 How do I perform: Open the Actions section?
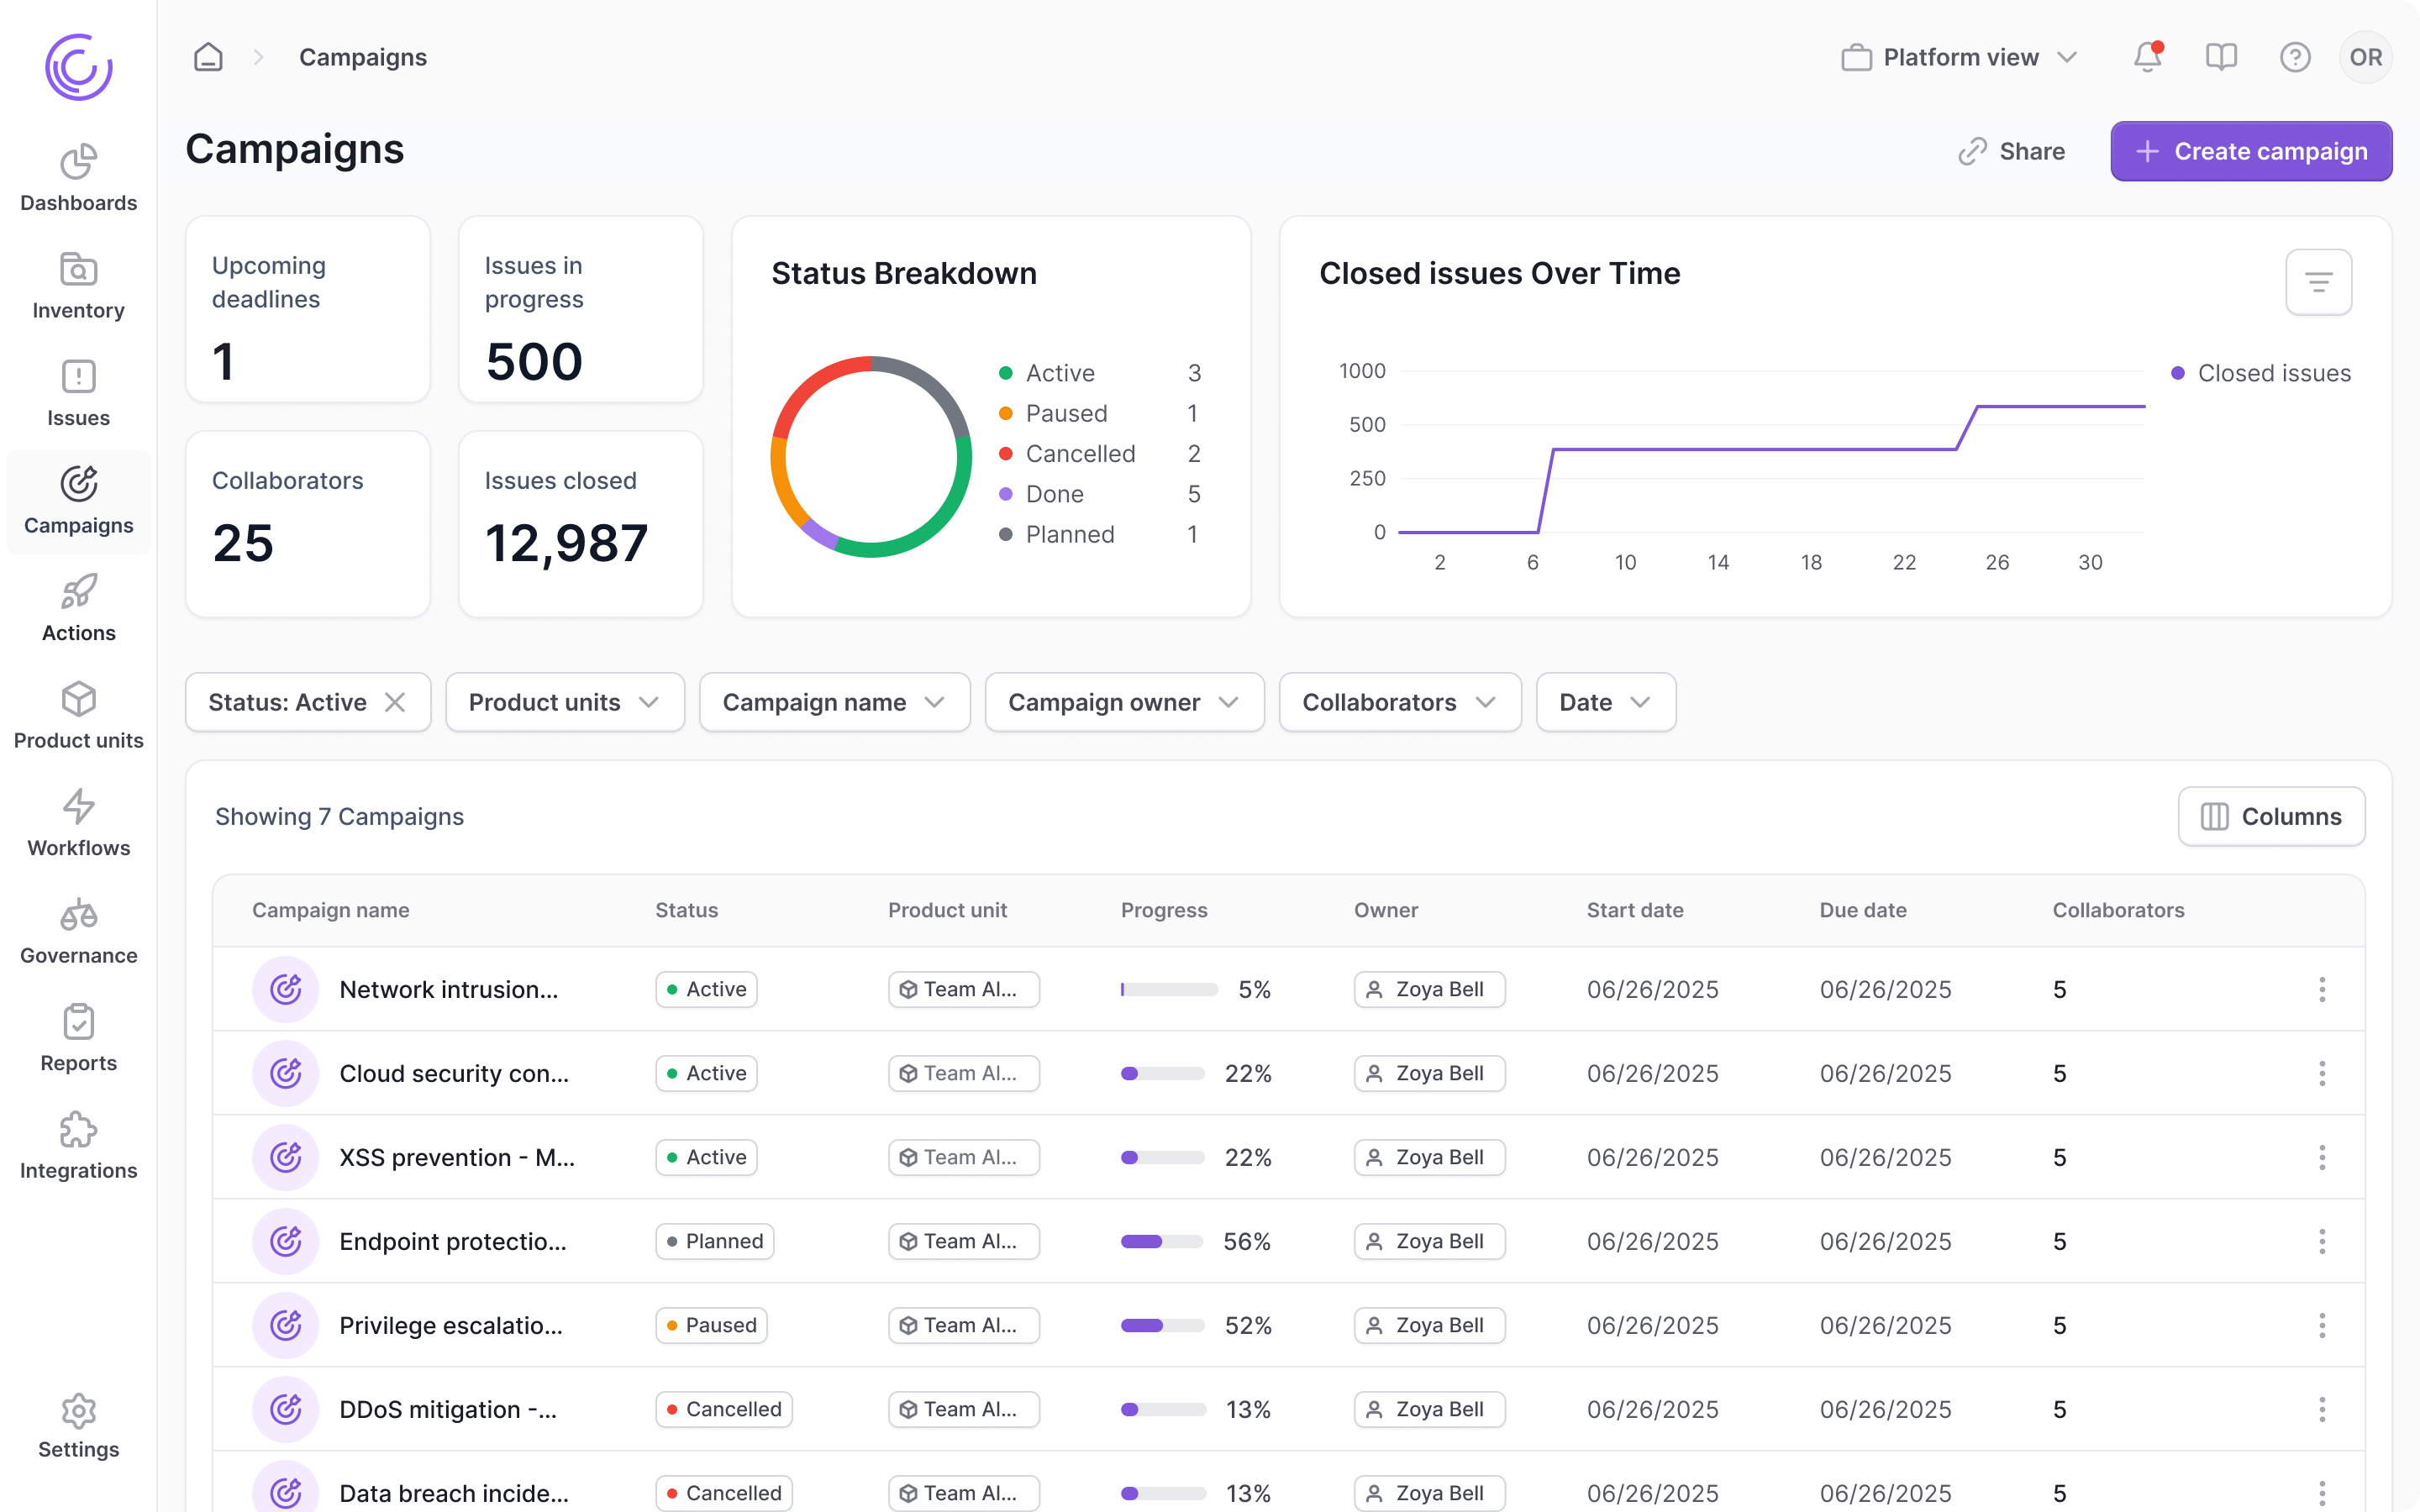pos(78,608)
